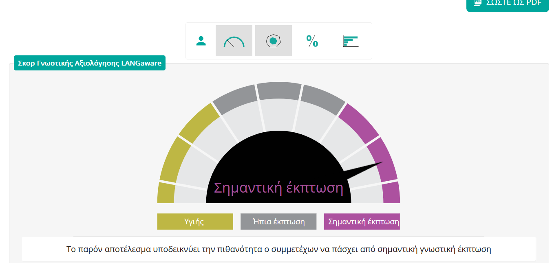Open the participant profile icon tab
The image size is (552, 263).
click(201, 41)
